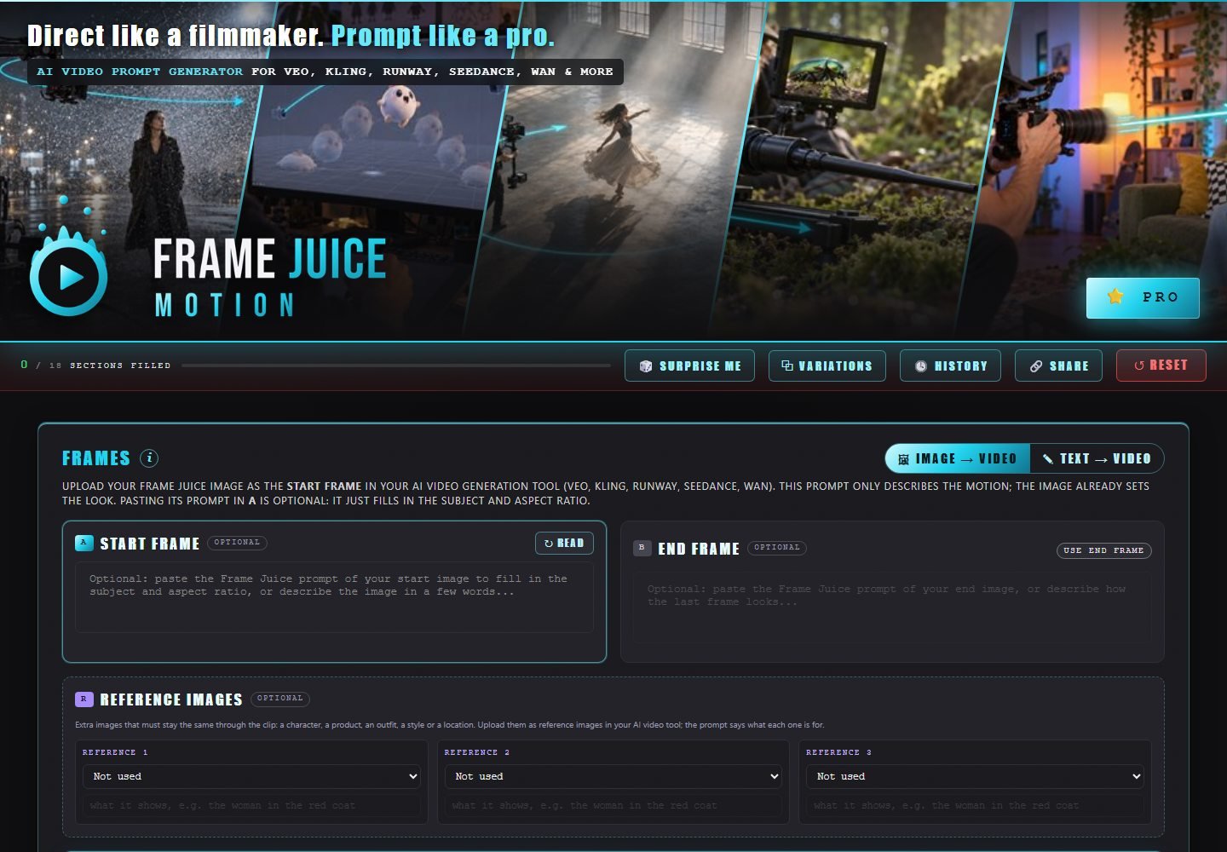Click the 'Reference 3' label

pyautogui.click(x=838, y=752)
